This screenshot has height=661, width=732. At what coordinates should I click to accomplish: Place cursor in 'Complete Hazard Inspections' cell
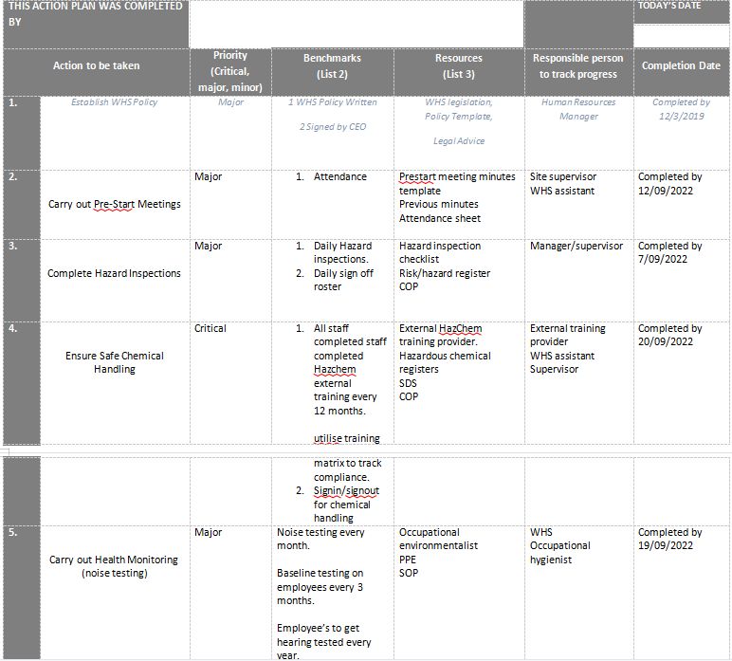(114, 273)
